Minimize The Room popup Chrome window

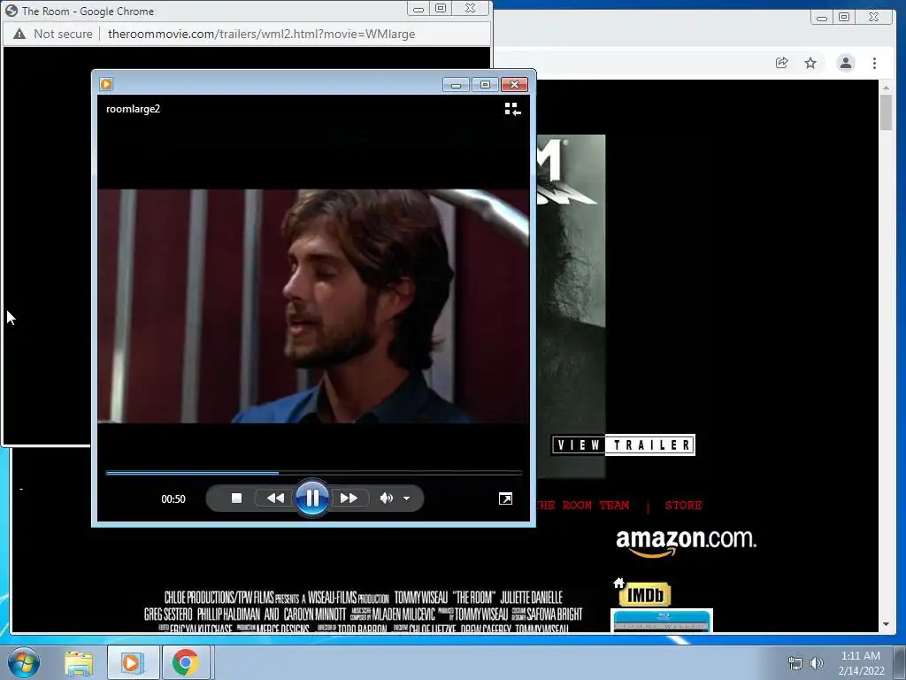click(418, 9)
